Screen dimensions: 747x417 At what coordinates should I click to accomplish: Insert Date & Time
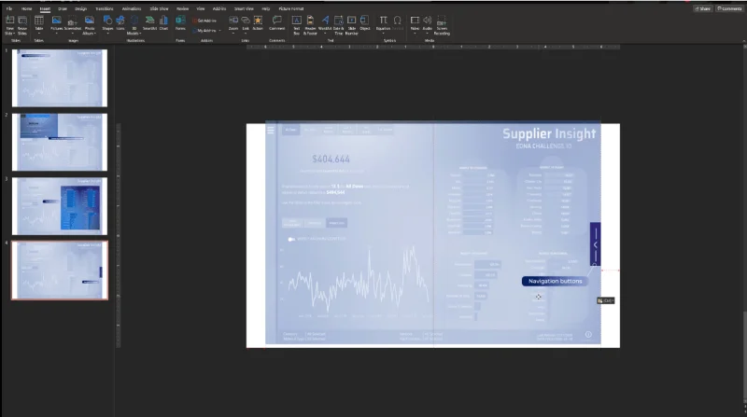[338, 25]
